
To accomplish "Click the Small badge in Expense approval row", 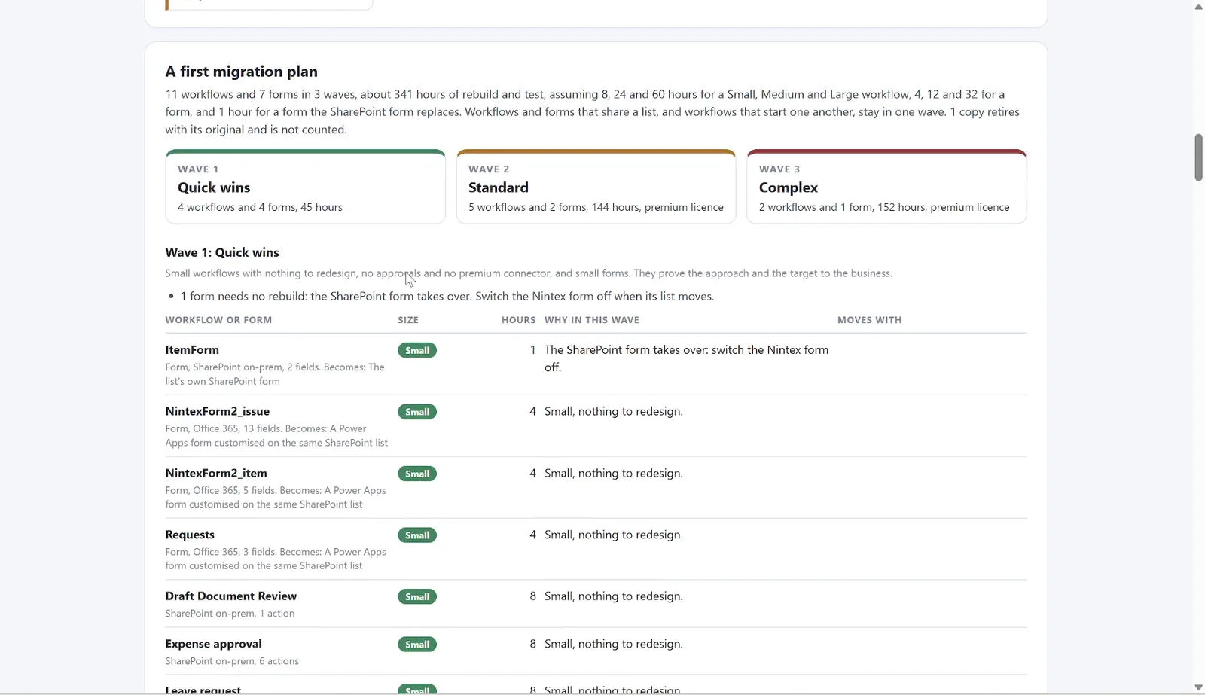I will pos(417,645).
